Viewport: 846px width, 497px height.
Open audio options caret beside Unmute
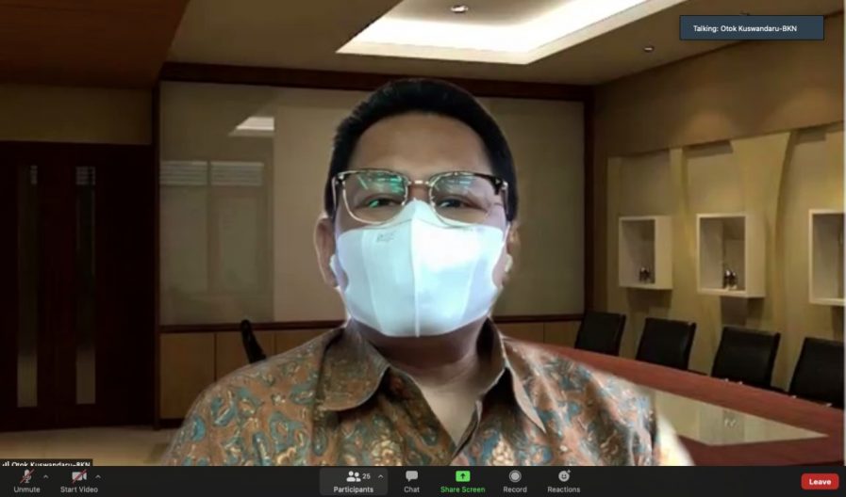tap(45, 476)
